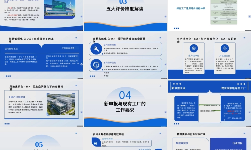Screen dimensions: 251x150
Task: Click the molecule icon above 生产洁净化
Action: [194, 48]
